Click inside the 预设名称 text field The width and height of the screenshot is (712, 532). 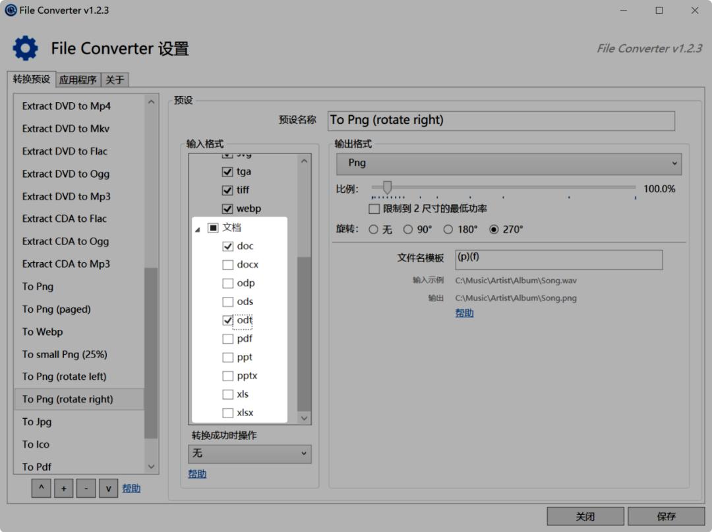501,120
